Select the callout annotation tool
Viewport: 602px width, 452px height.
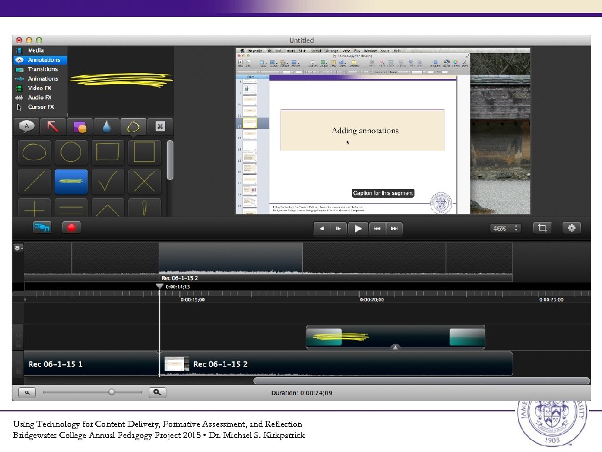[26, 126]
